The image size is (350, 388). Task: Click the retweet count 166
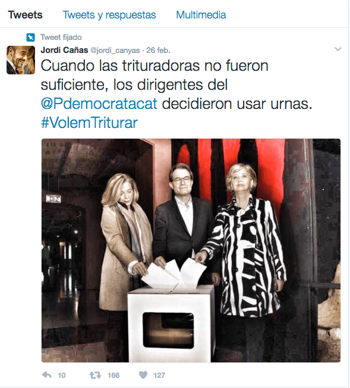(113, 376)
